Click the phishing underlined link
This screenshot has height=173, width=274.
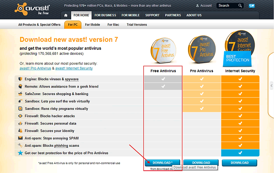[61, 146]
